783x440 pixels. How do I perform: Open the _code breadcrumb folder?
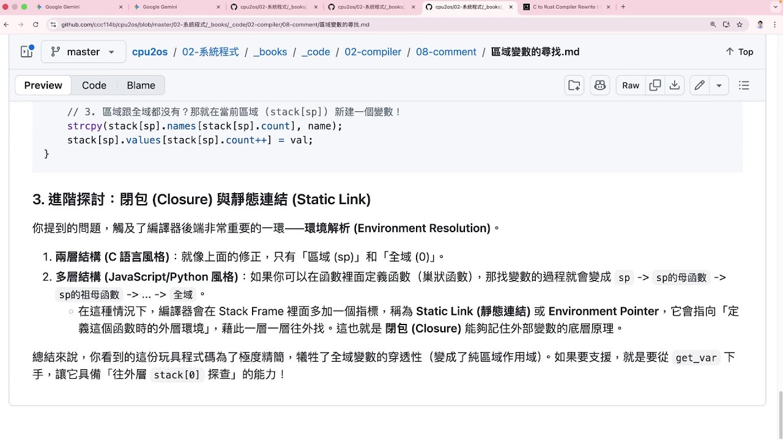click(x=316, y=52)
